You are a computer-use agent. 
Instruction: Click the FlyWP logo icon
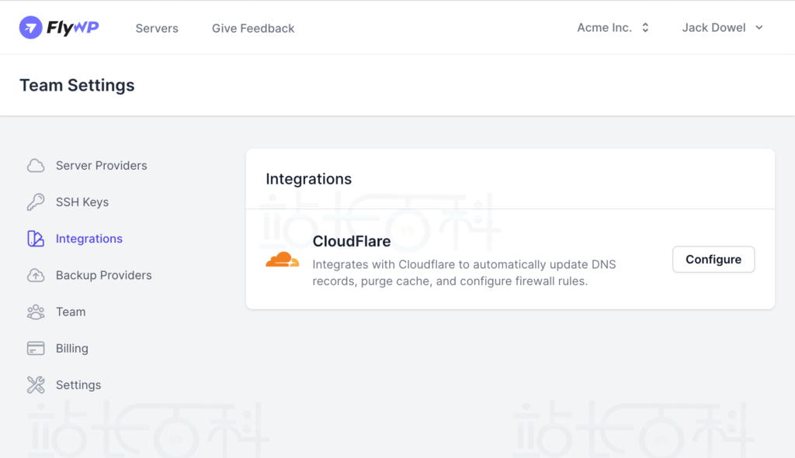click(x=30, y=28)
